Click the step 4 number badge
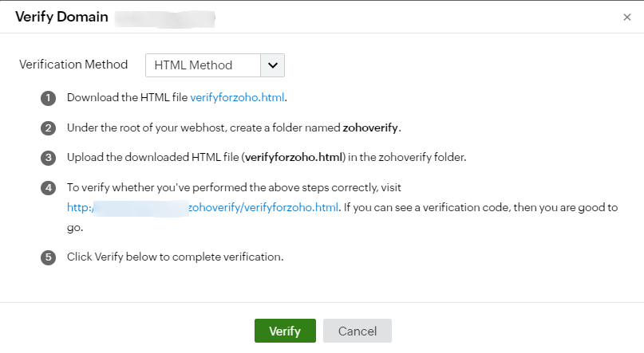The height and width of the screenshot is (353, 644). coord(49,187)
